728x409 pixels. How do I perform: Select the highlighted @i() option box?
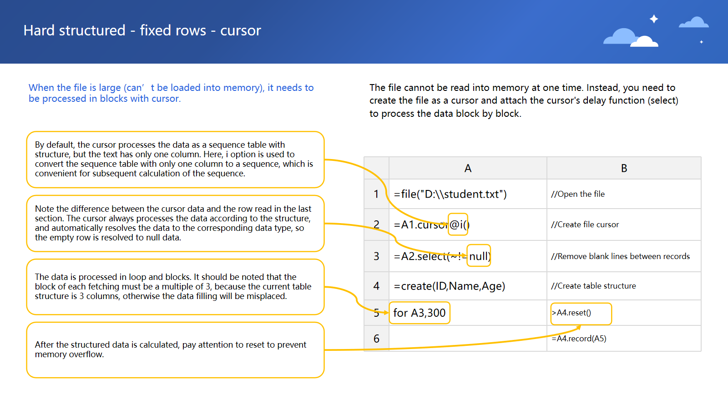[x=458, y=224]
